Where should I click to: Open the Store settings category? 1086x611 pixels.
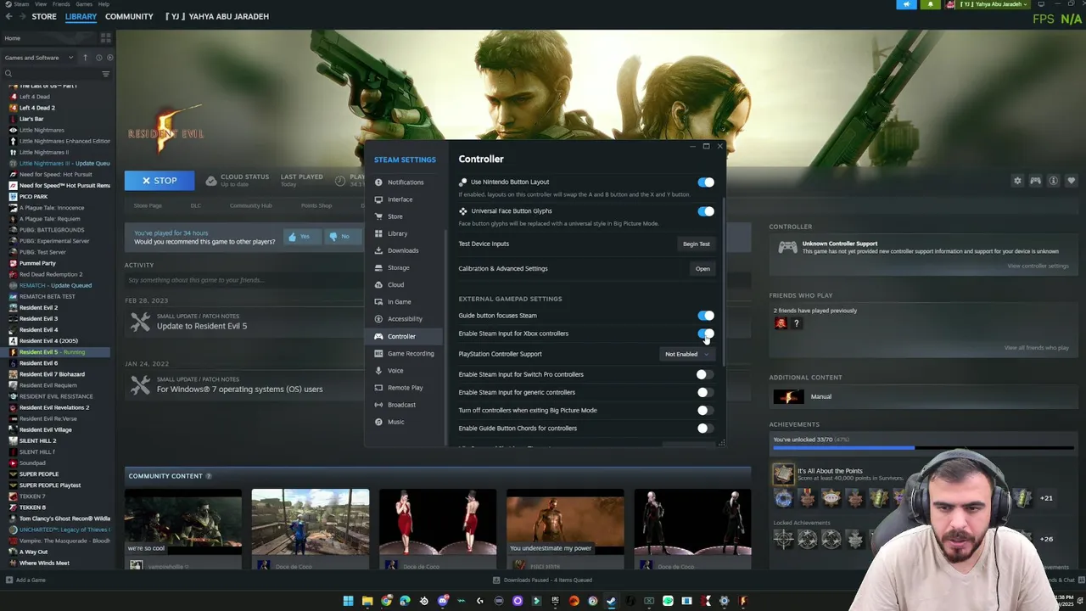[x=405, y=216]
